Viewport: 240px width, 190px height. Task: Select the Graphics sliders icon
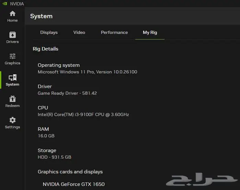click(12, 56)
